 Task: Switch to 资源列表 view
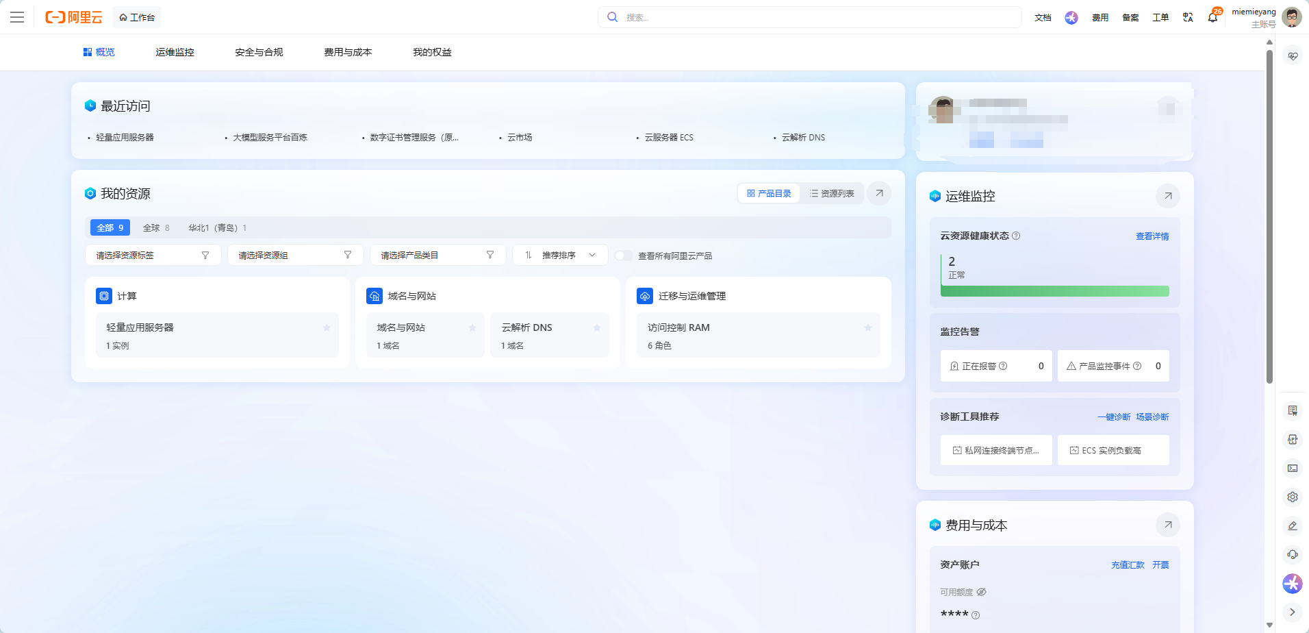click(832, 194)
